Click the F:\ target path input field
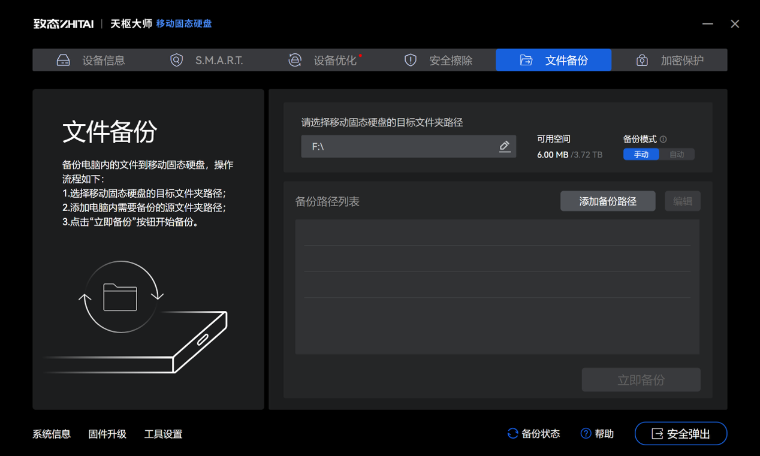 point(402,146)
